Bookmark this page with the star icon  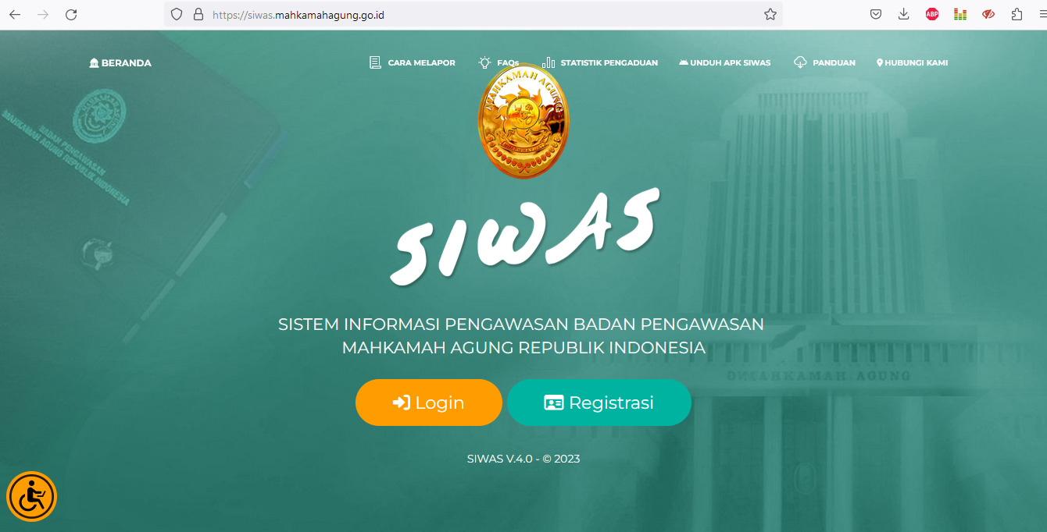pyautogui.click(x=770, y=14)
